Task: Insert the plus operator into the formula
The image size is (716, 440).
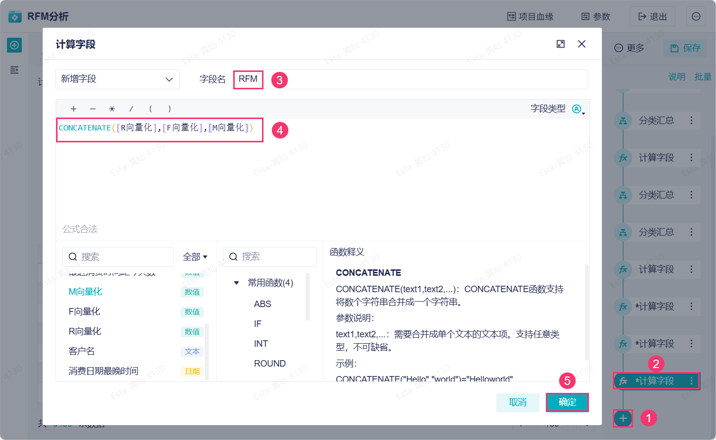Action: click(73, 109)
